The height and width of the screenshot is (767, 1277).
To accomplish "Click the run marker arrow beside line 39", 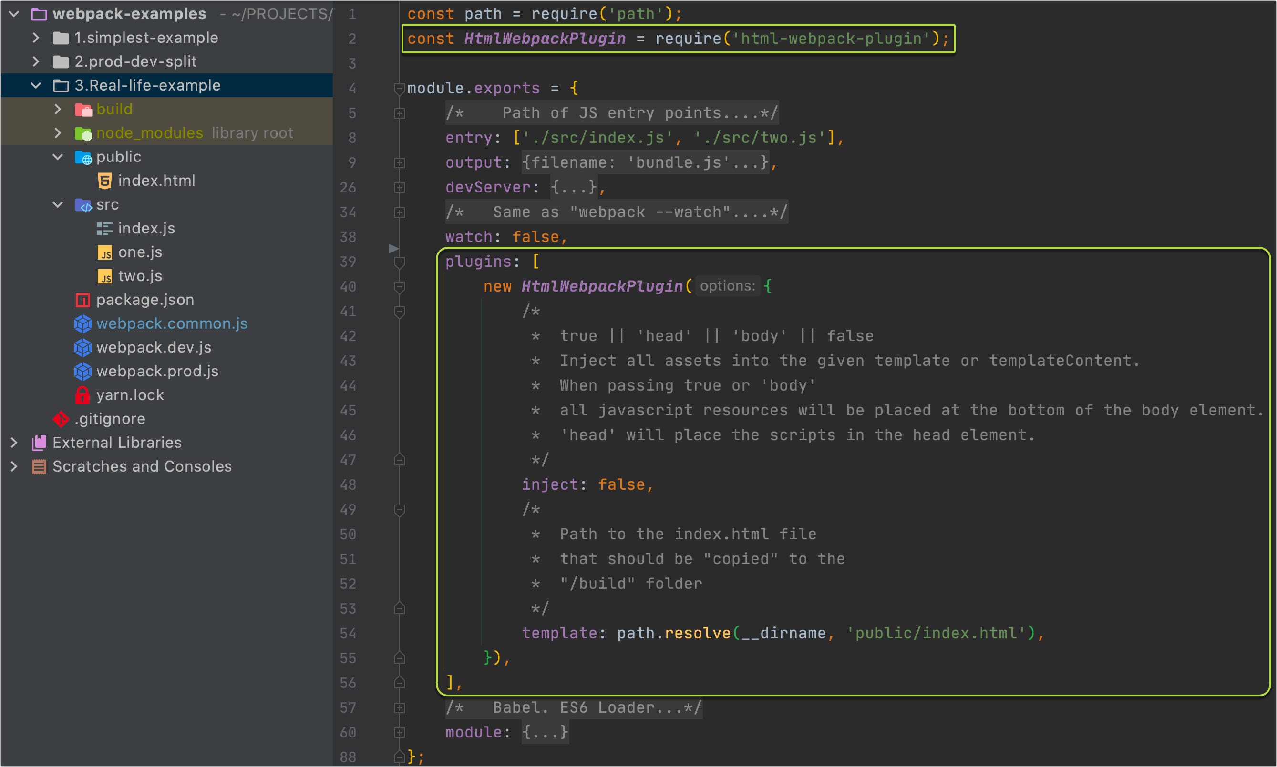I will 393,249.
